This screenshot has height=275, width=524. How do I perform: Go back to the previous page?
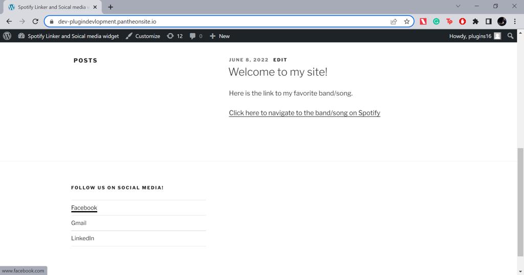(9, 21)
